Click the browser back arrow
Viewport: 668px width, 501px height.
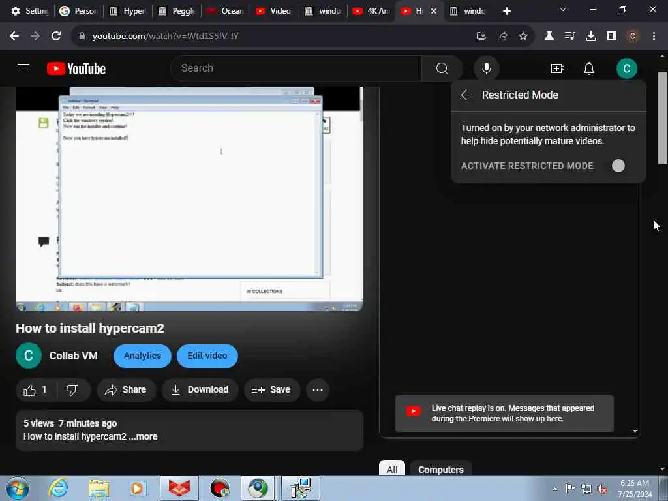(x=14, y=37)
